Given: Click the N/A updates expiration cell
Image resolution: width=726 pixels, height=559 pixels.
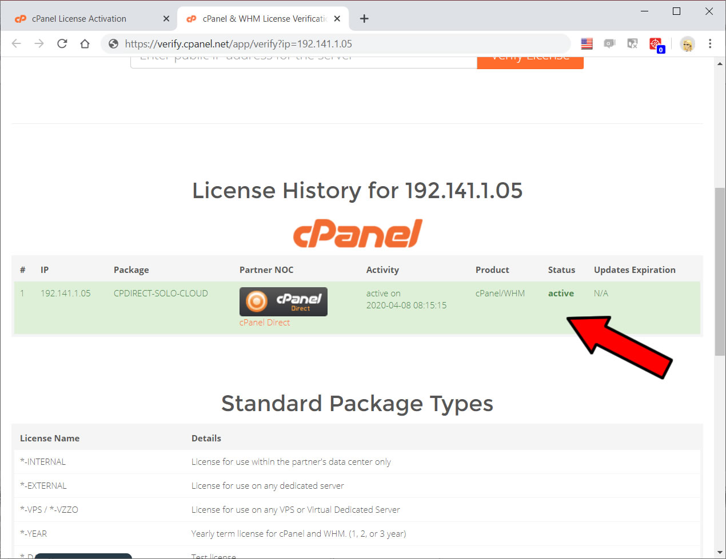Looking at the screenshot, I should pyautogui.click(x=601, y=293).
